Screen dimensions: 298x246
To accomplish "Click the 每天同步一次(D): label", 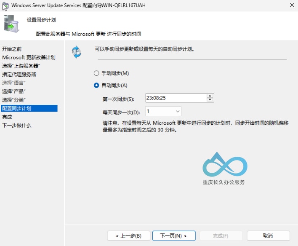I will point(121,112).
